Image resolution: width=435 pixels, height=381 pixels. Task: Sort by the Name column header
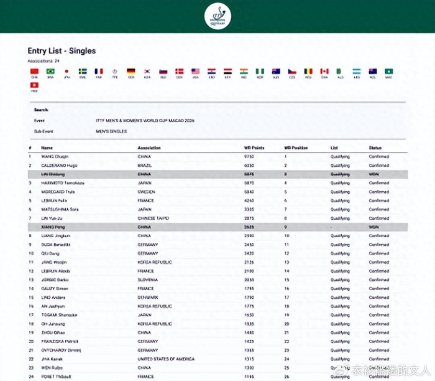point(47,148)
